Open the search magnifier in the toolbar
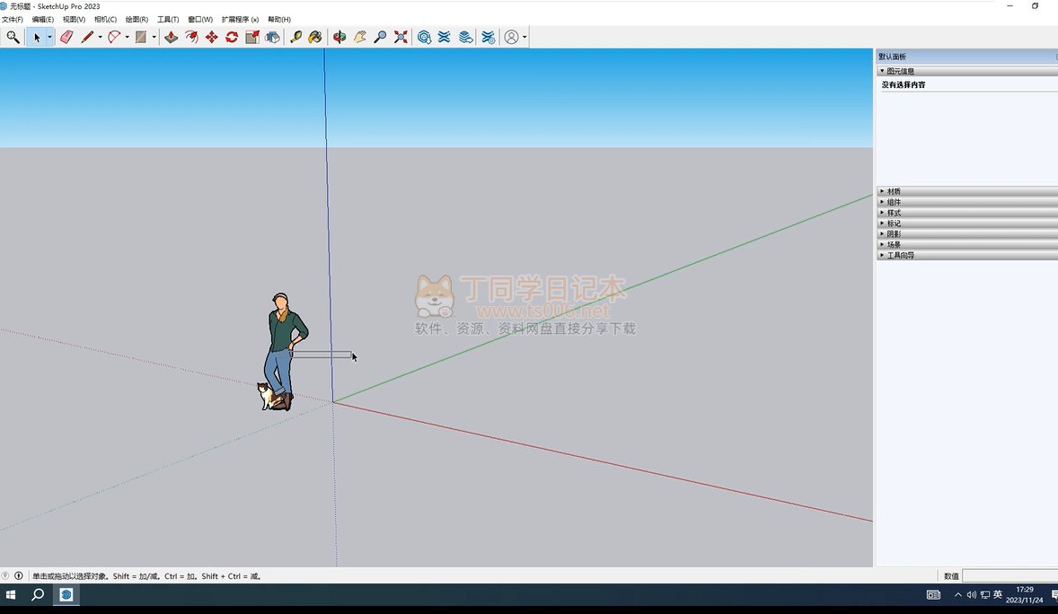Viewport: 1058px width, 614px height. coord(13,37)
